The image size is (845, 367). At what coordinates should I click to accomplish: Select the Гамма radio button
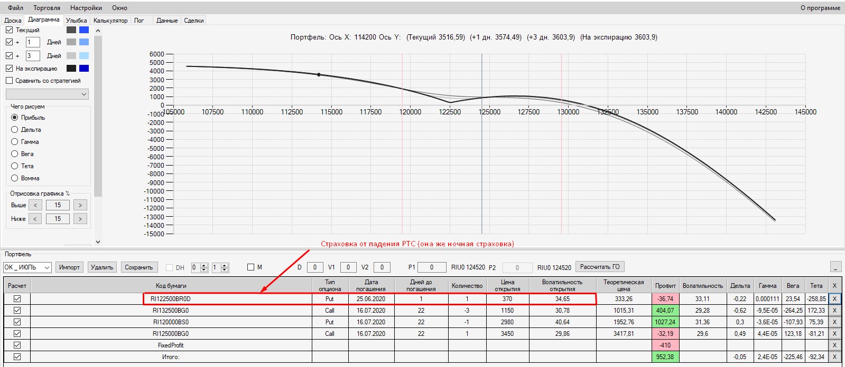[15, 142]
